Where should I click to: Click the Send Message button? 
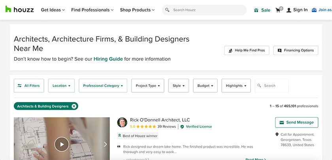click(296, 122)
